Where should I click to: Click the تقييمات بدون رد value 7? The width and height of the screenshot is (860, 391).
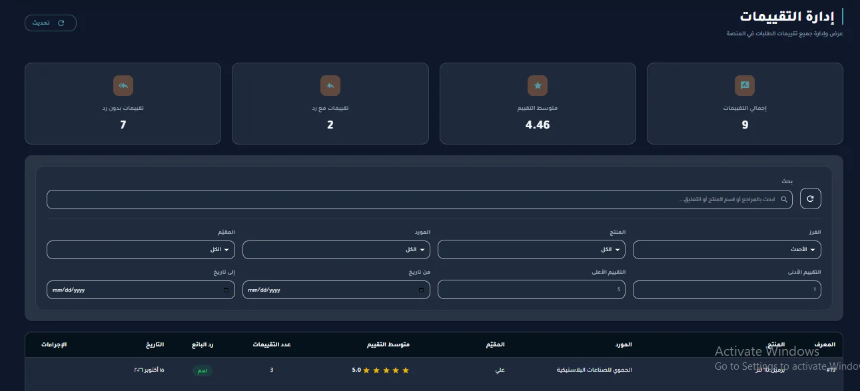tap(123, 125)
